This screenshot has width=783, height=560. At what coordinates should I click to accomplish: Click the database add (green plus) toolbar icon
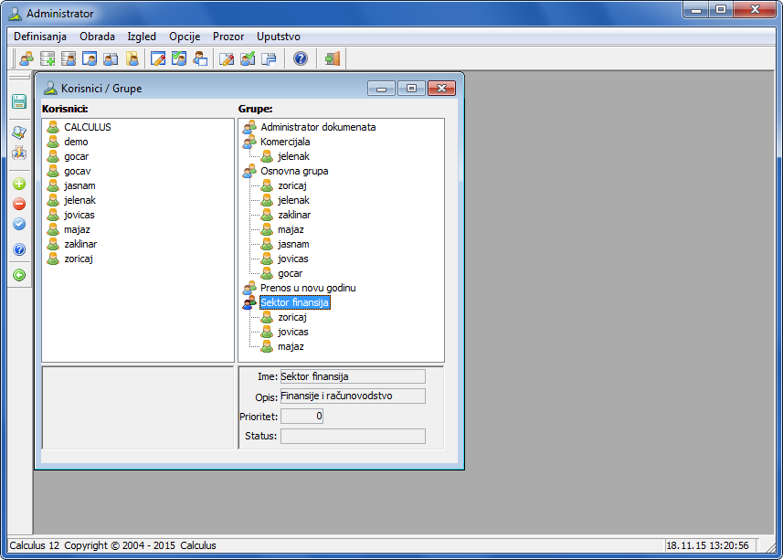(48, 58)
